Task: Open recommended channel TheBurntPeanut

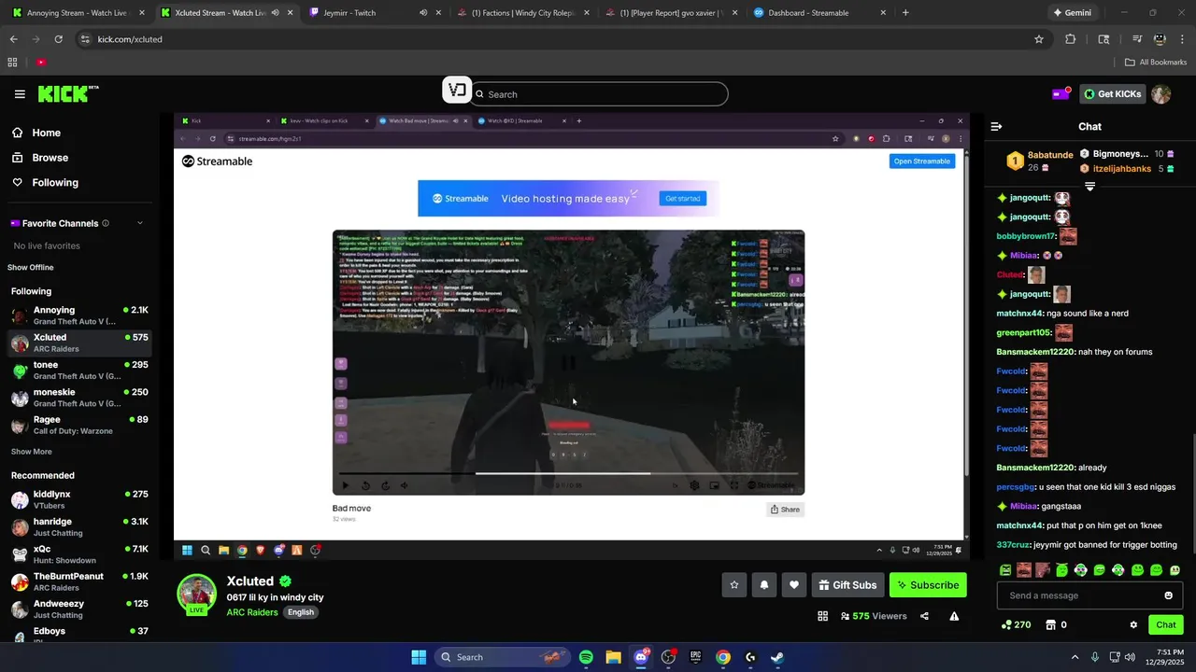Action: tap(78, 581)
